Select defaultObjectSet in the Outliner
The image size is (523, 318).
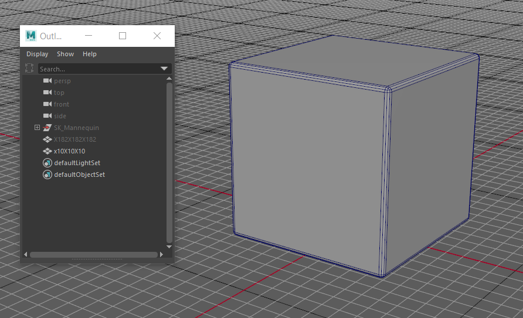click(79, 175)
